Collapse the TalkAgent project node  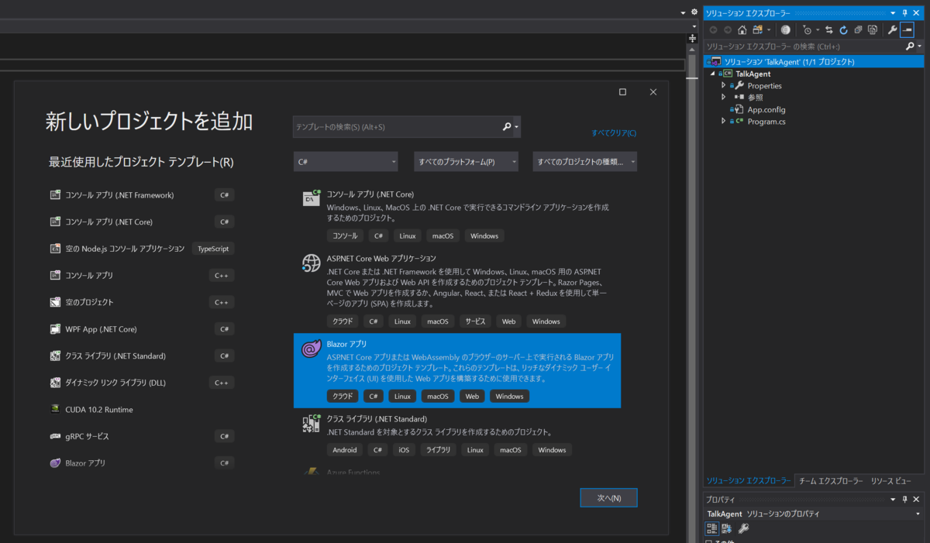click(713, 74)
